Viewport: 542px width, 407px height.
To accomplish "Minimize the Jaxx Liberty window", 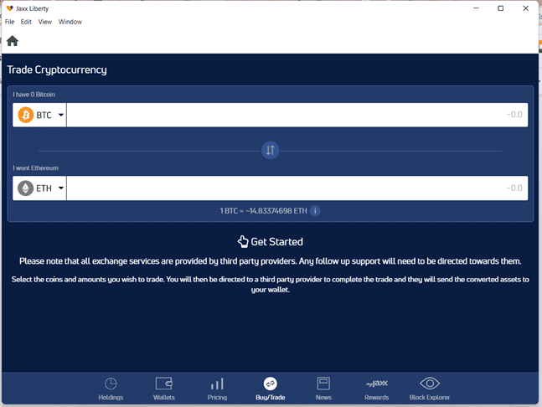I will (x=476, y=8).
